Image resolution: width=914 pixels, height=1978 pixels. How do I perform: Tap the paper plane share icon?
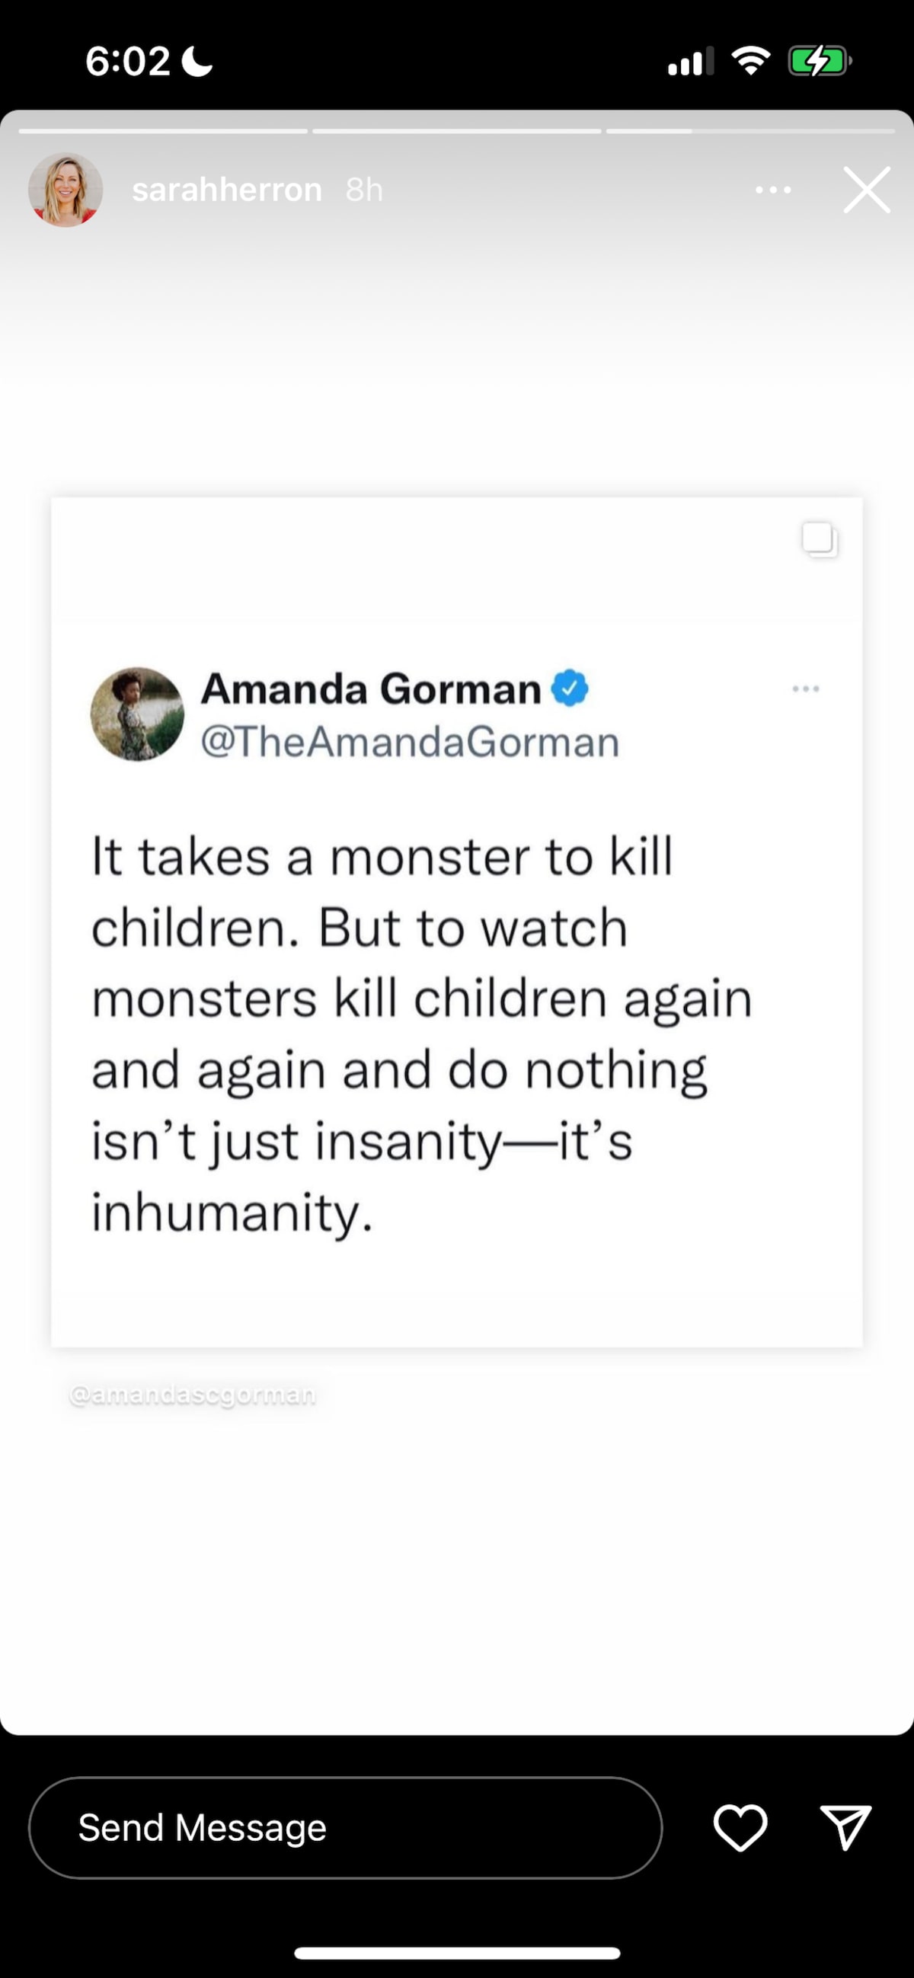[x=845, y=1826]
